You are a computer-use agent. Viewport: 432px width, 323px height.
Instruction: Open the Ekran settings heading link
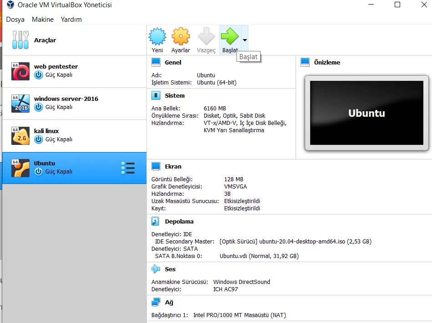tap(173, 167)
